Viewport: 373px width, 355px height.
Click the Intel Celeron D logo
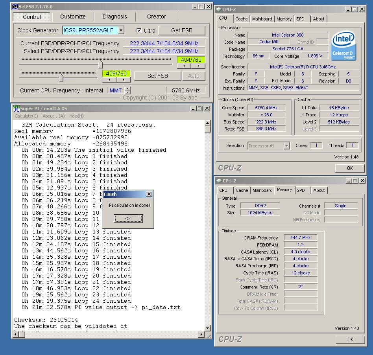[343, 46]
